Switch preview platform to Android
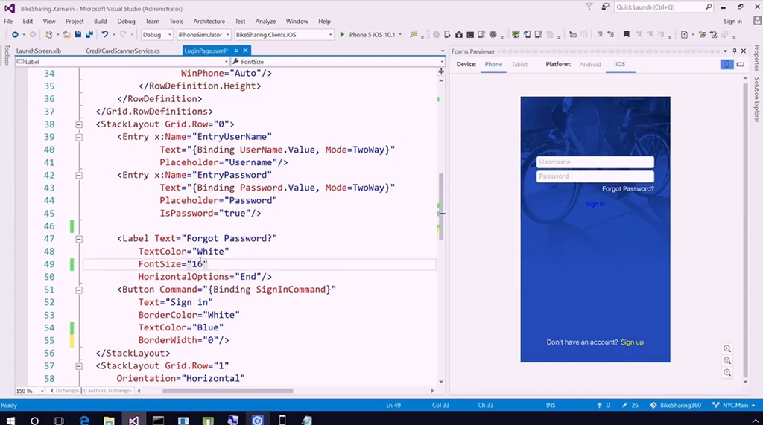 [590, 65]
